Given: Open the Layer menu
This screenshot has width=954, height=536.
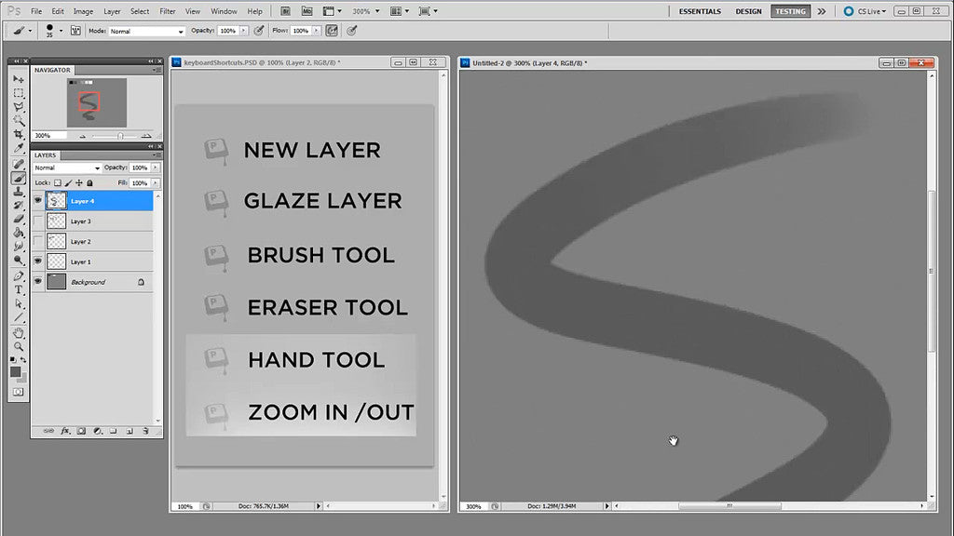Looking at the screenshot, I should pos(112,11).
